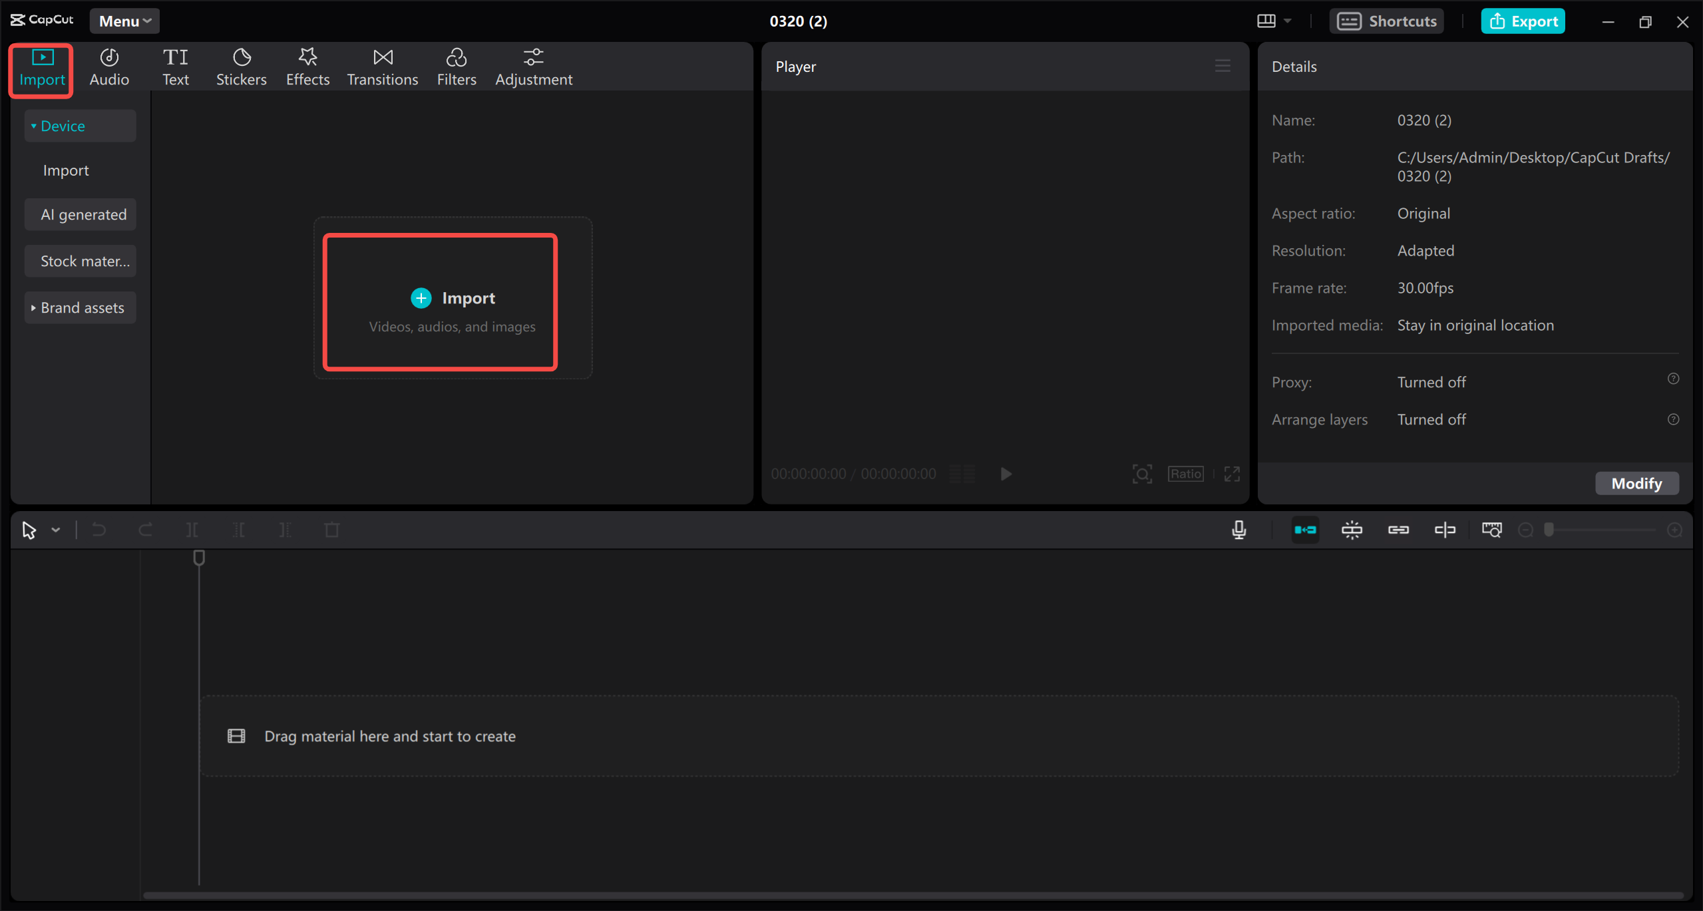Click the Export button
The width and height of the screenshot is (1703, 911).
pos(1523,21)
